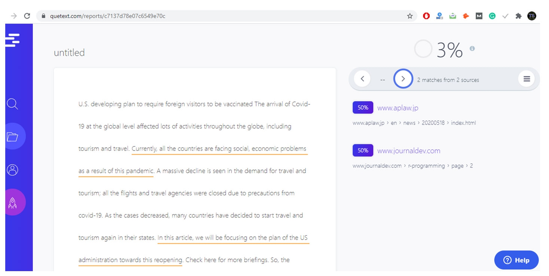Reload the page with refresh button

point(27,16)
